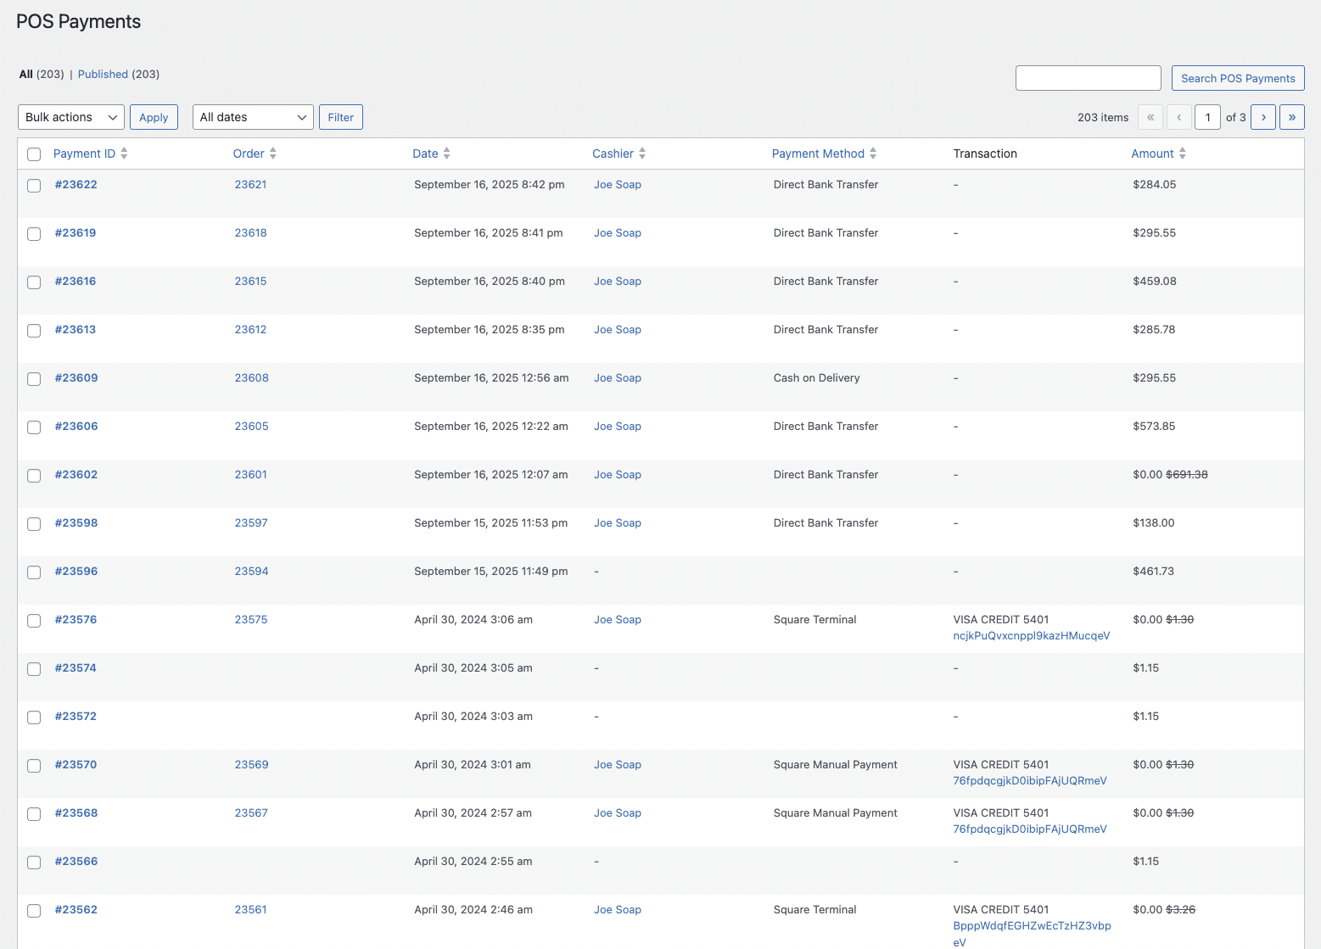This screenshot has width=1321, height=949.
Task: Sort by Order column arrows
Action: [272, 154]
